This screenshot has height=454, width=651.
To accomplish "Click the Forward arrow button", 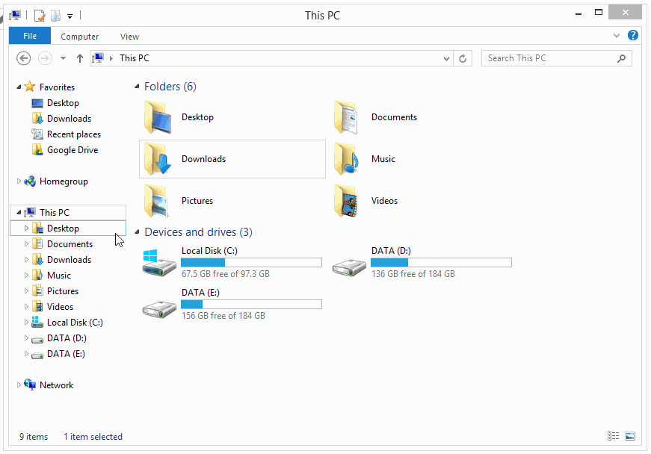I will [x=45, y=58].
